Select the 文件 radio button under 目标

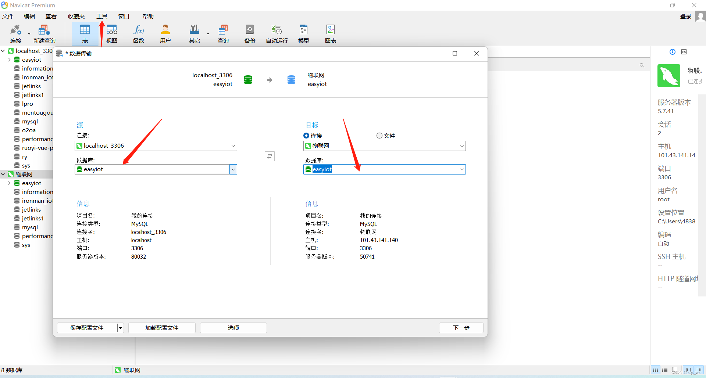(379, 136)
